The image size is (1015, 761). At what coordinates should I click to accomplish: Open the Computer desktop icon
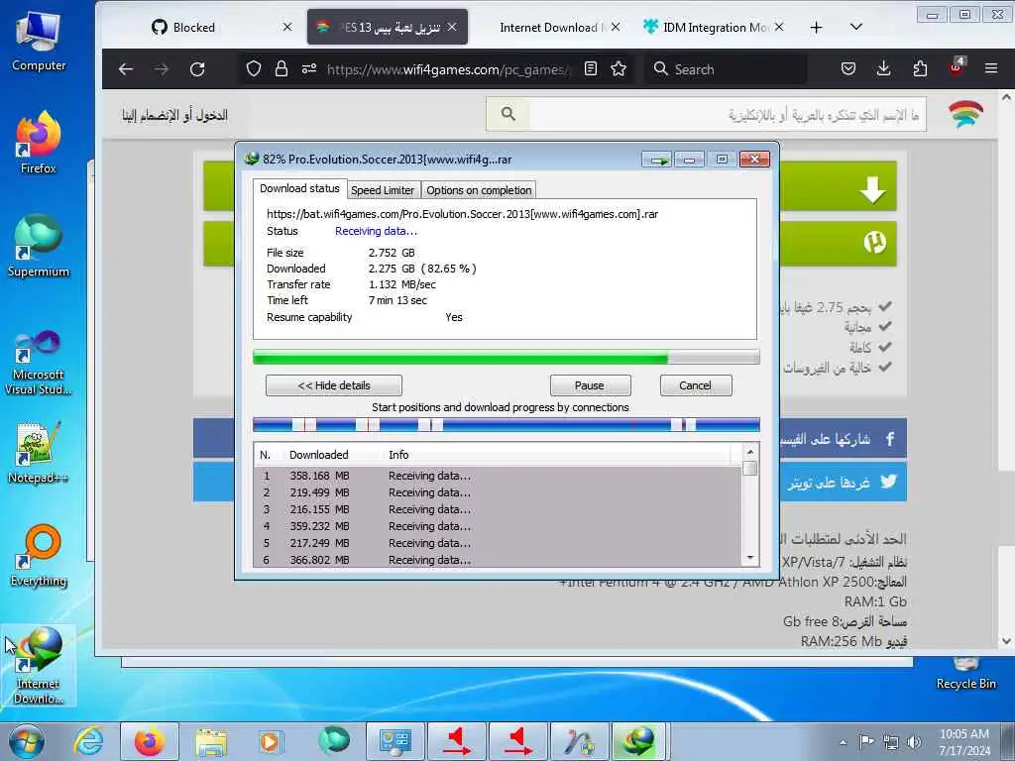point(39,40)
